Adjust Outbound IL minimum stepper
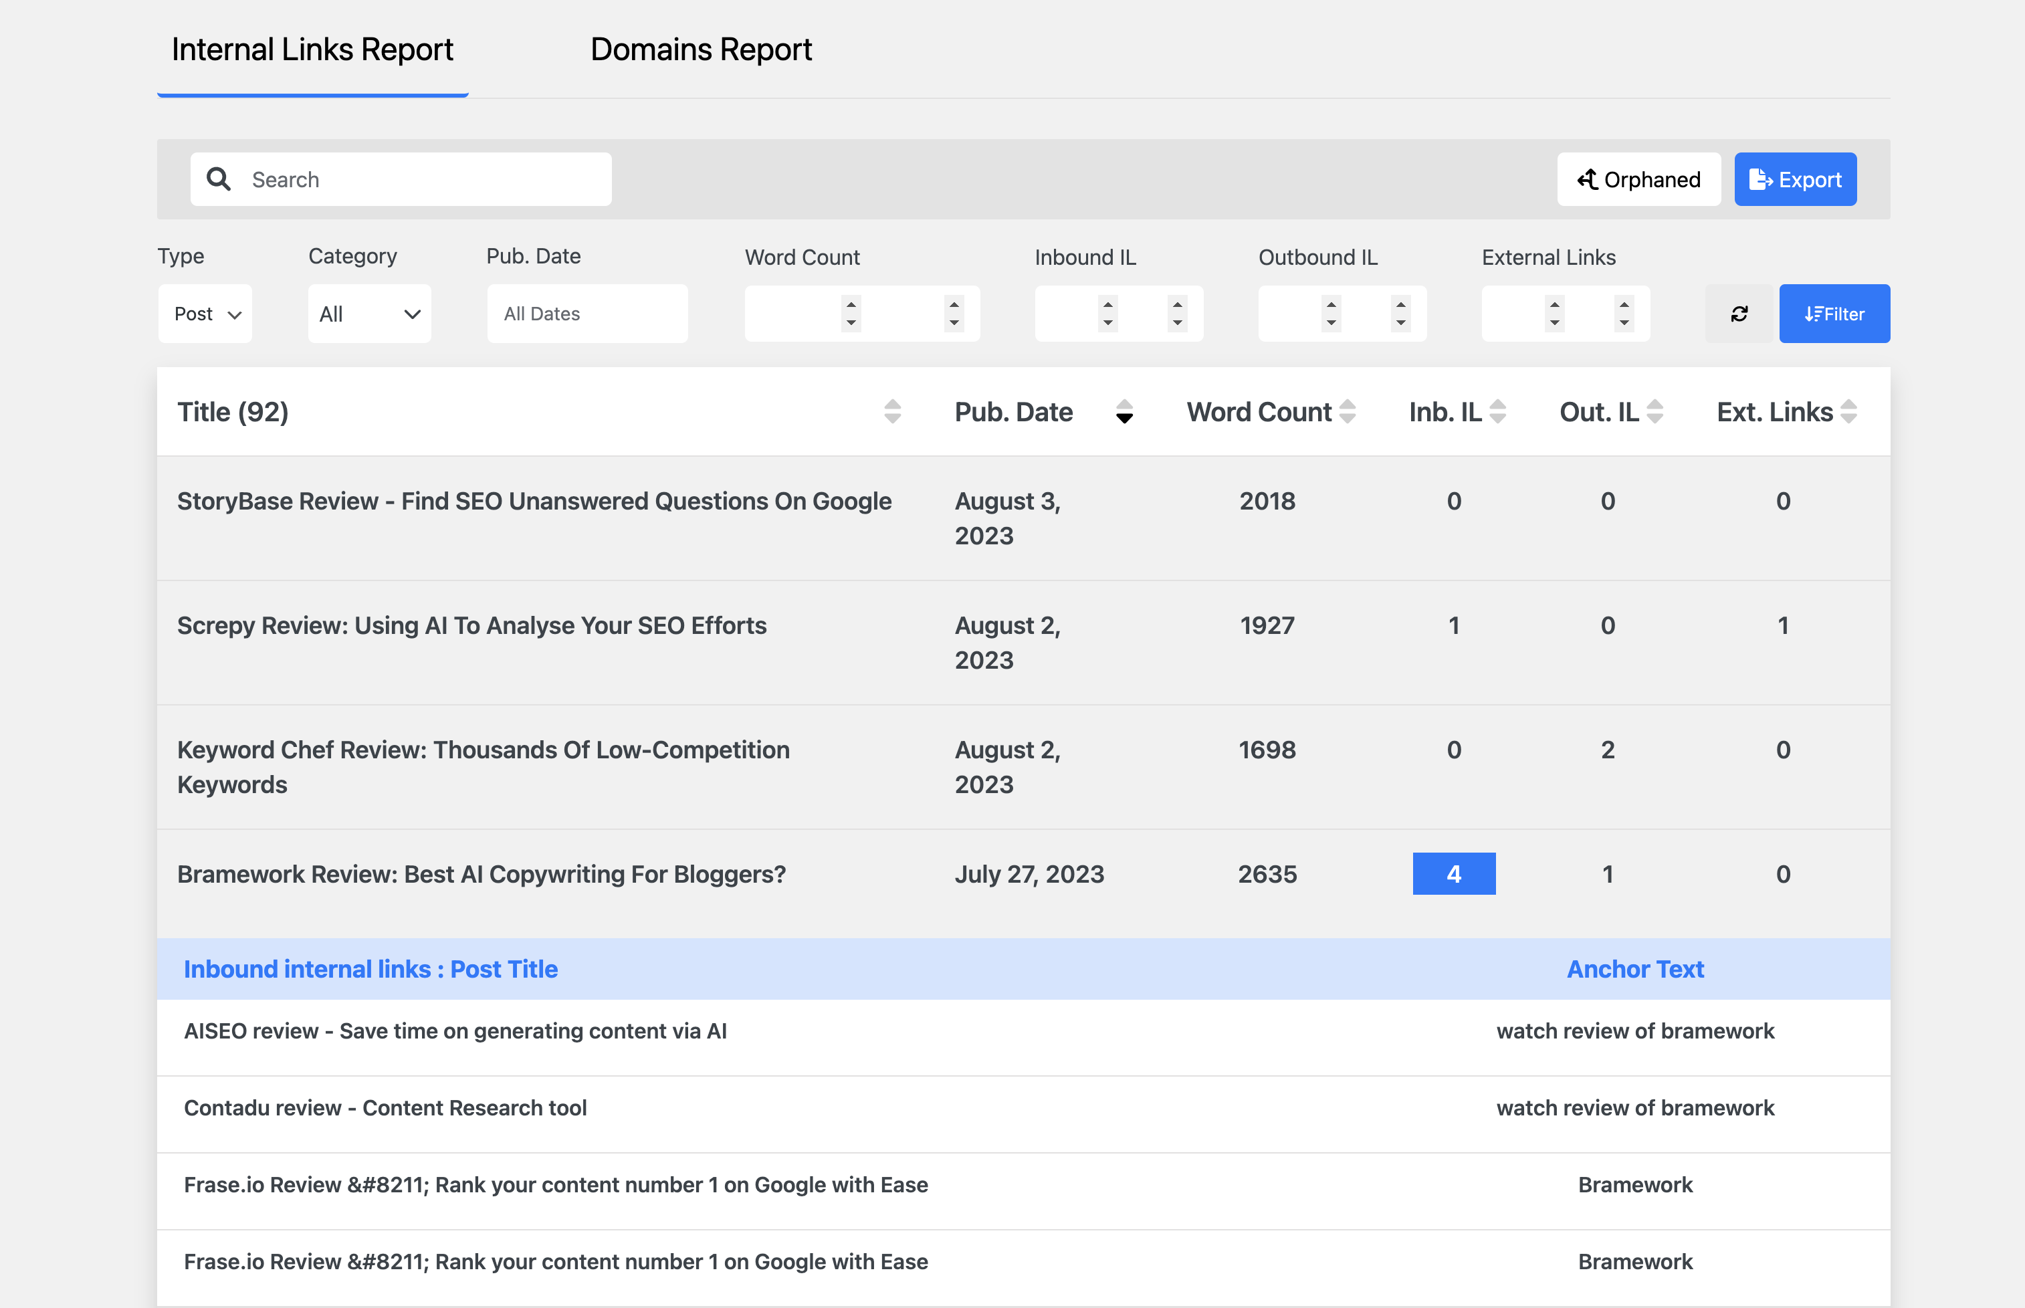Screen dimensions: 2025x1308 (1331, 314)
